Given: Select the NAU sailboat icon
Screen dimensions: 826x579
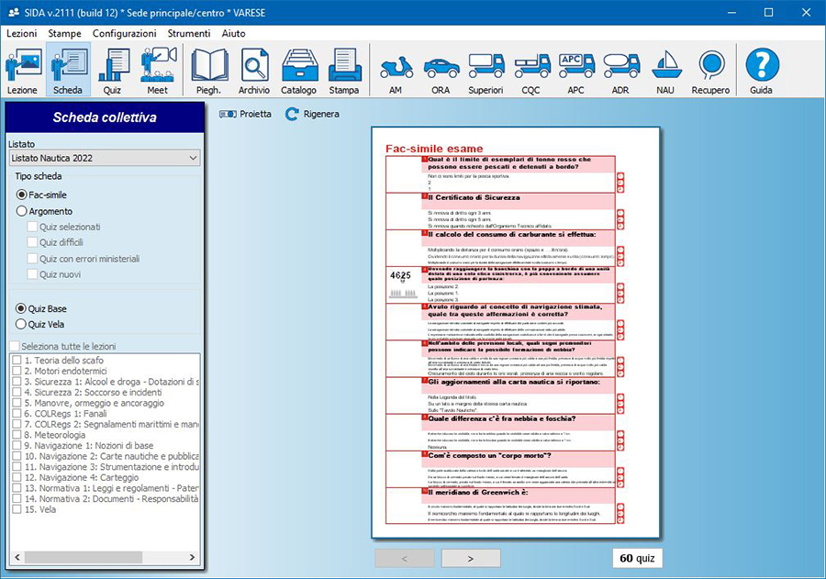Looking at the screenshot, I should point(665,71).
